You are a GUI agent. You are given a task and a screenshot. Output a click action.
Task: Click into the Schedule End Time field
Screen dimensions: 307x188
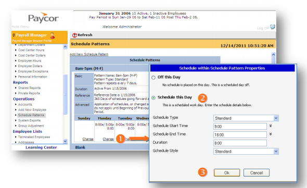[240, 135]
